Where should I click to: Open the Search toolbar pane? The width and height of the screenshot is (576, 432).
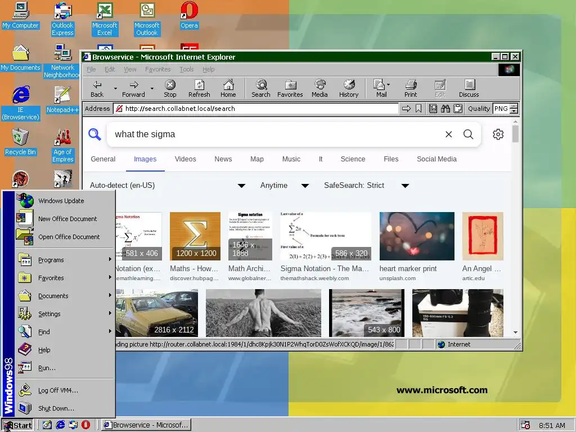pos(261,88)
